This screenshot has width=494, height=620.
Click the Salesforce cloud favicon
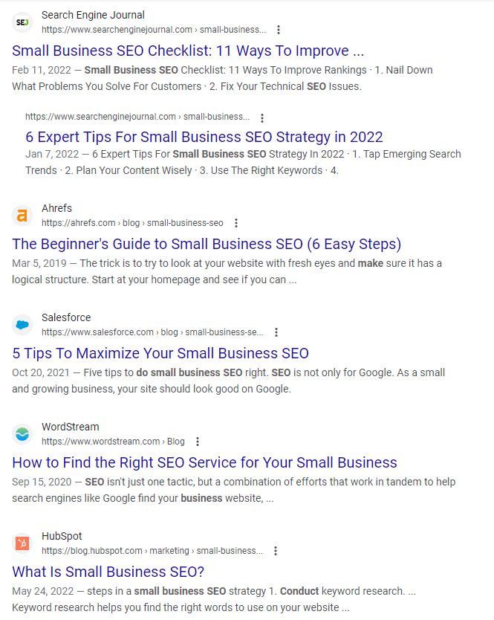coord(22,325)
